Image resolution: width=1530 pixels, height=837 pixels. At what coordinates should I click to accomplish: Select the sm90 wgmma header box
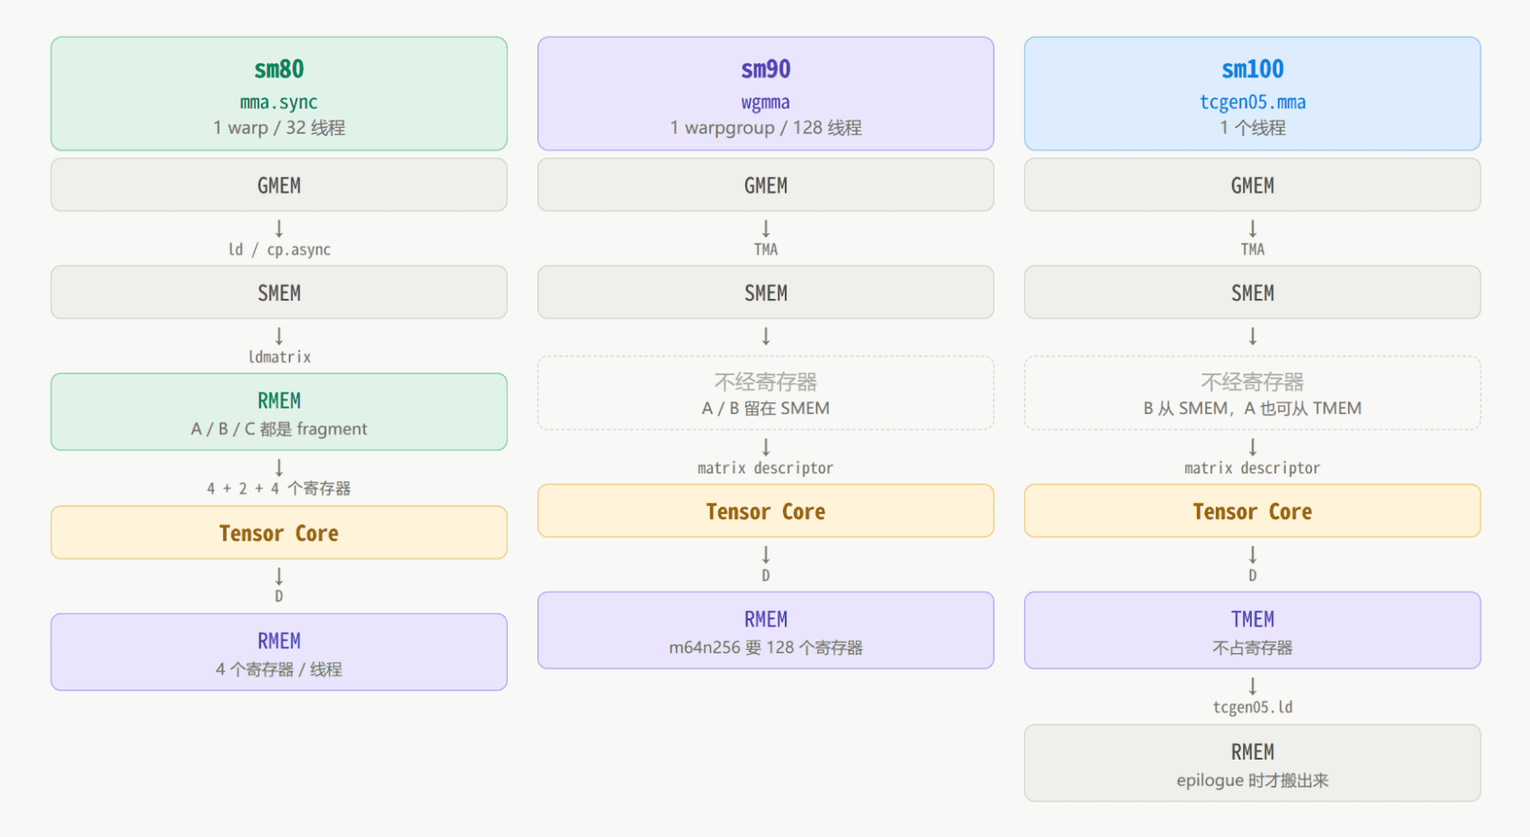pyautogui.click(x=766, y=94)
